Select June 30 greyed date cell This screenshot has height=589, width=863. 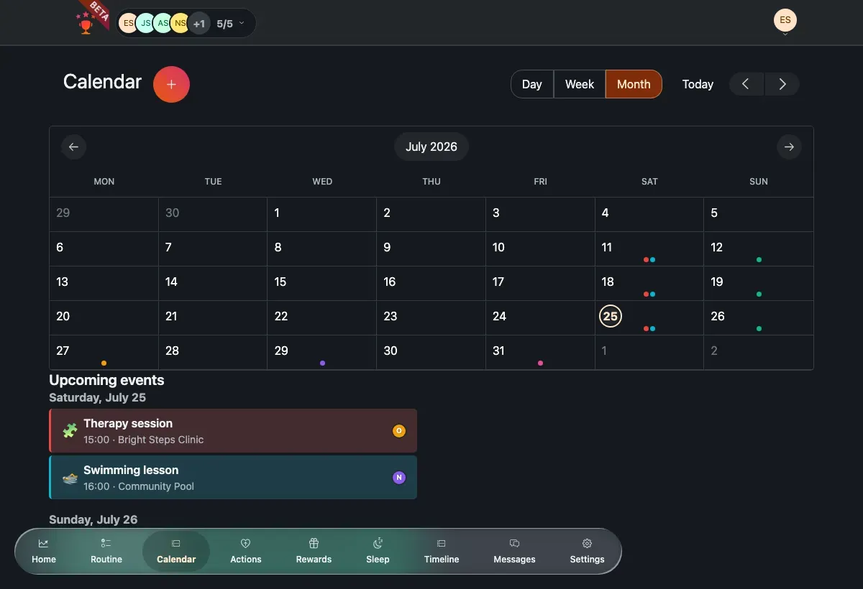(x=213, y=215)
